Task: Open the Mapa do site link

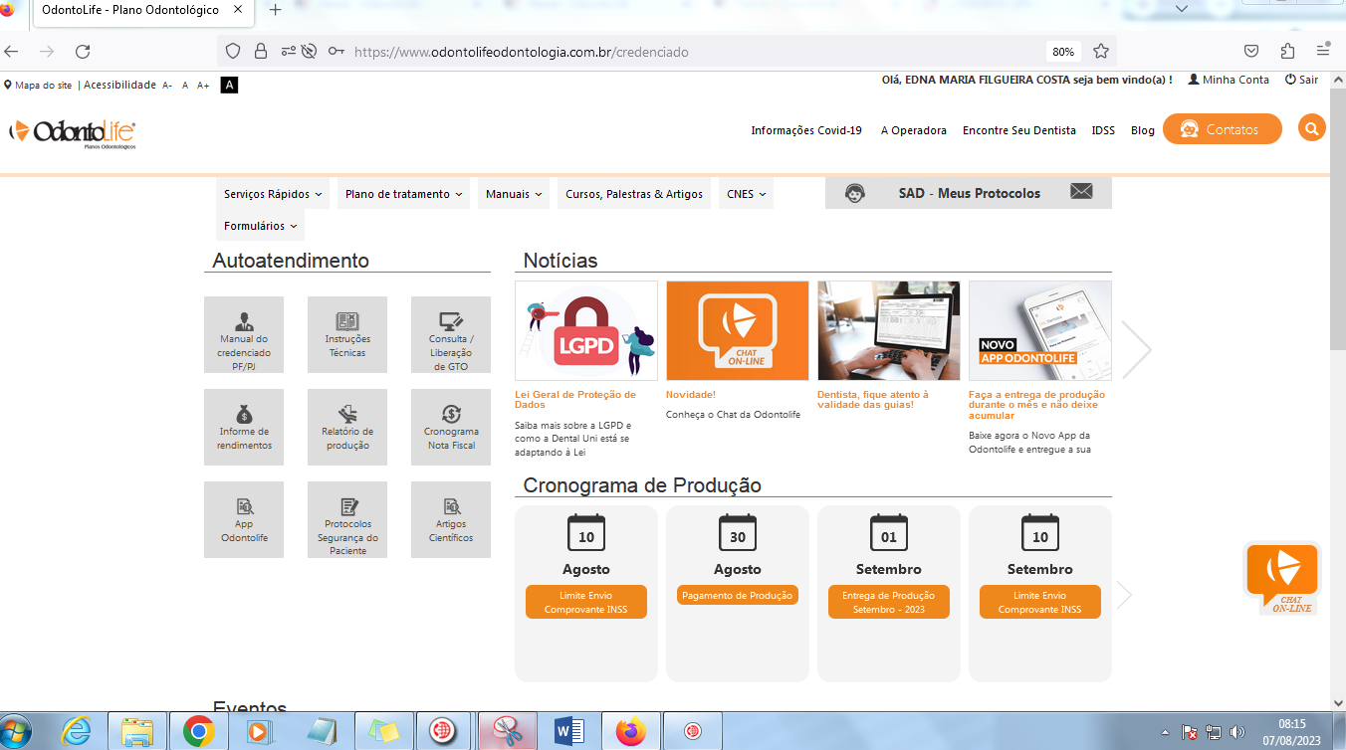Action: pos(38,86)
